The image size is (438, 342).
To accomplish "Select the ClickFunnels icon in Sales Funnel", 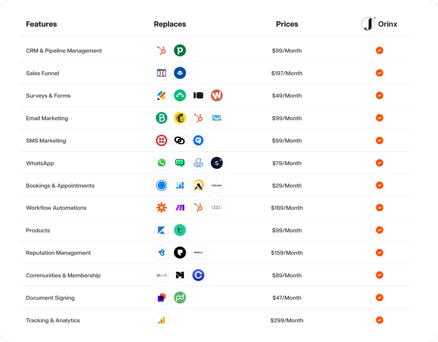I will coord(161,73).
